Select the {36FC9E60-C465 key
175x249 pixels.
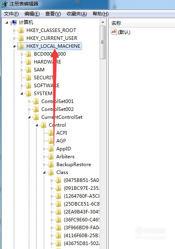[82, 220]
